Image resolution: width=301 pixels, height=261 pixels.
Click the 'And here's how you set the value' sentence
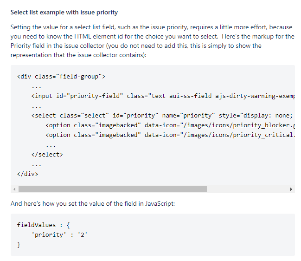point(93,203)
